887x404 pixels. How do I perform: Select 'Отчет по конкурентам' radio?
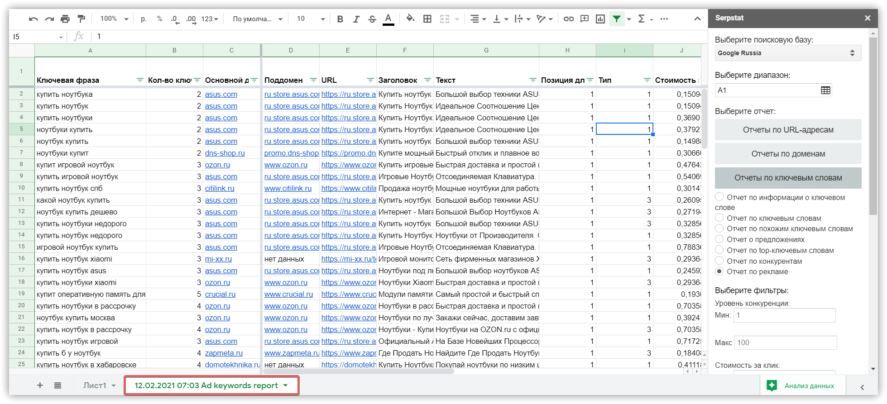point(719,261)
